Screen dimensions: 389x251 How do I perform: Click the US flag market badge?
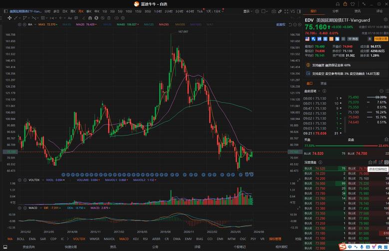pos(308,39)
